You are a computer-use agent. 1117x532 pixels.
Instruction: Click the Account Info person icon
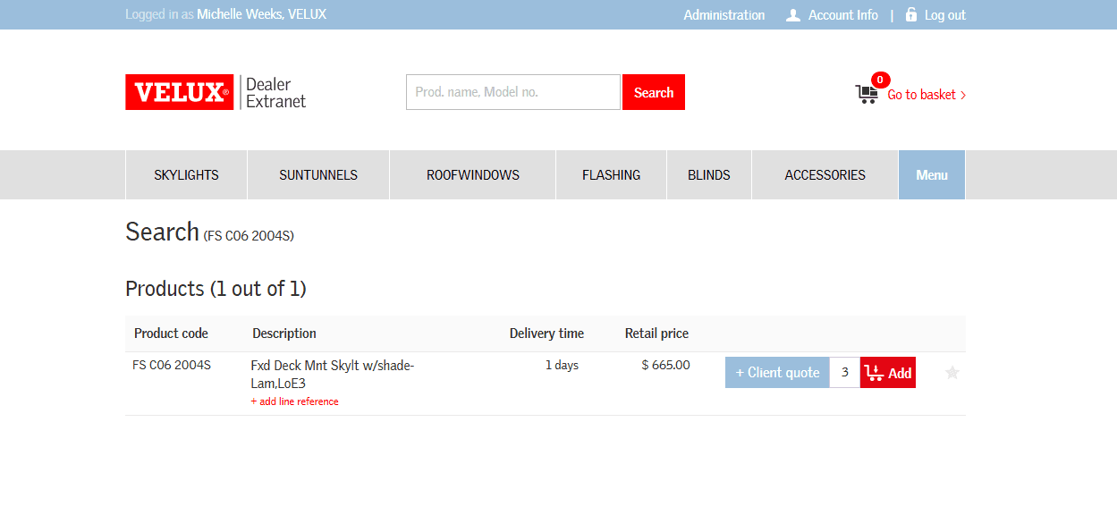pos(792,15)
